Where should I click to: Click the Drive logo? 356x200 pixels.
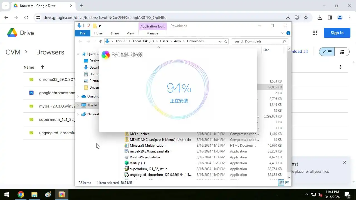point(20,33)
